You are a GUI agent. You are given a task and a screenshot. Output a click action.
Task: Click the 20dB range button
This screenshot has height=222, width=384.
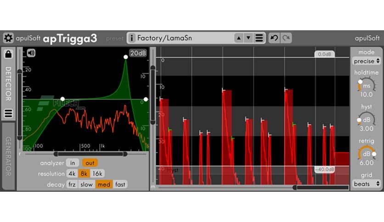(x=138, y=53)
